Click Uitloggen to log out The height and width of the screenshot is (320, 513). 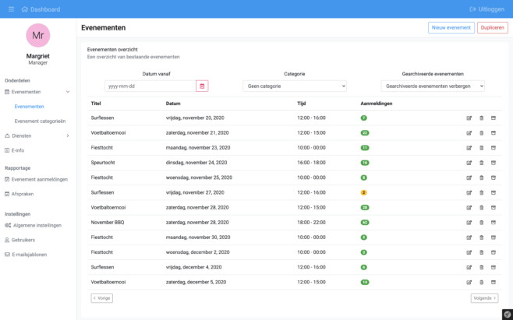(486, 9)
